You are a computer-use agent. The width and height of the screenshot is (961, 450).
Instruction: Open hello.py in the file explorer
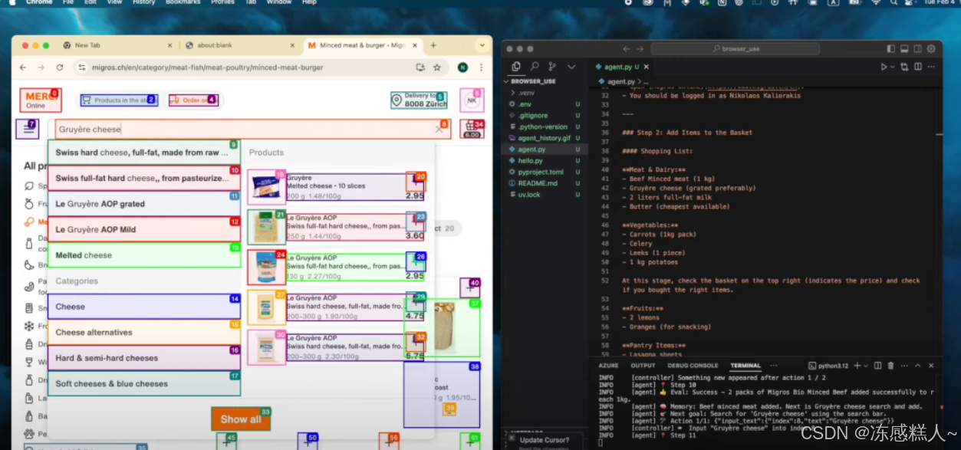click(530, 161)
